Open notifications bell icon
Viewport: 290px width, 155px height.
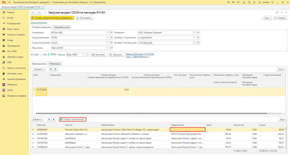pyautogui.click(x=244, y=2)
